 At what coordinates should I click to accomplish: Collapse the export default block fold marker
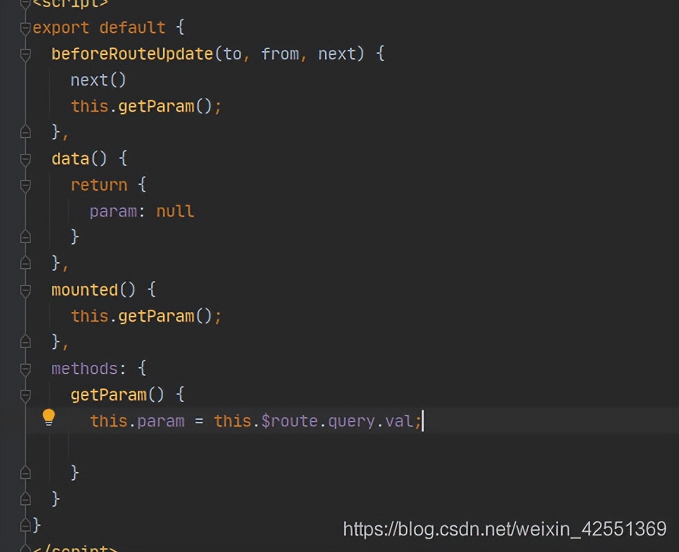25,28
